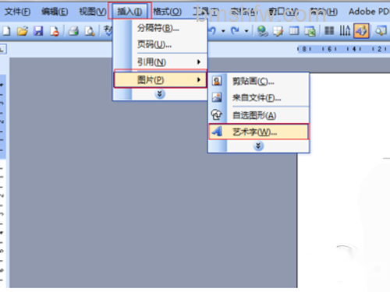Choose 来自文件(F)... option
The height and width of the screenshot is (292, 390).
pos(259,97)
